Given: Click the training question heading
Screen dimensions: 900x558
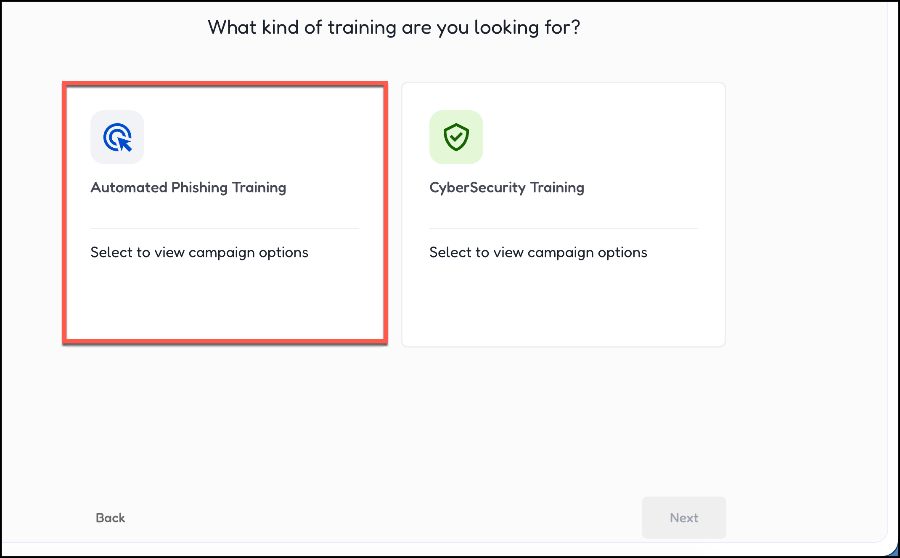Looking at the screenshot, I should [394, 28].
